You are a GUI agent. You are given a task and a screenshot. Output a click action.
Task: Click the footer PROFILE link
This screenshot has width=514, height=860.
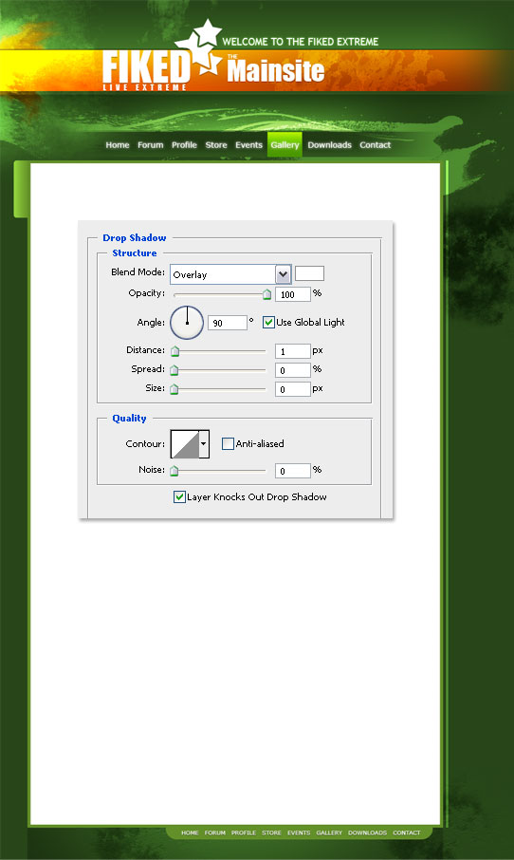point(244,832)
